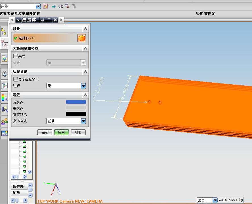Image resolution: width=252 pixels, height=204 pixels.
Task: Click the 2.700 dimension text in viewport
Action: (100, 85)
